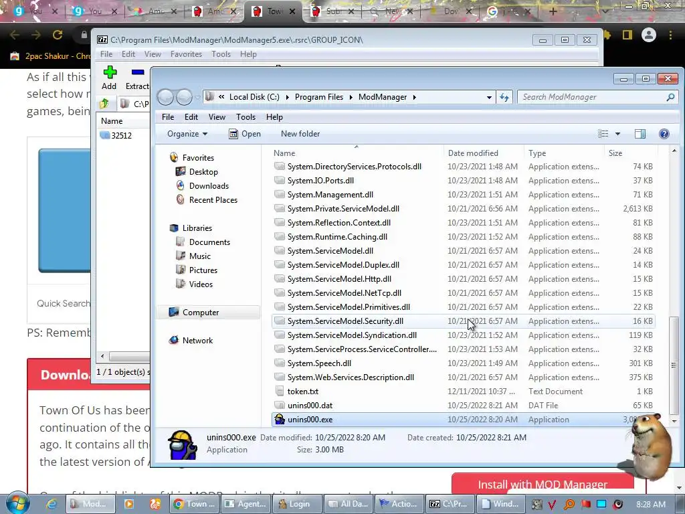Click the breadcrumb arrow after Program Files
Image resolution: width=685 pixels, height=514 pixels.
(x=351, y=97)
